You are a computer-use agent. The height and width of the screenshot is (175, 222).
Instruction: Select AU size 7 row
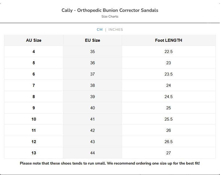click(33, 85)
